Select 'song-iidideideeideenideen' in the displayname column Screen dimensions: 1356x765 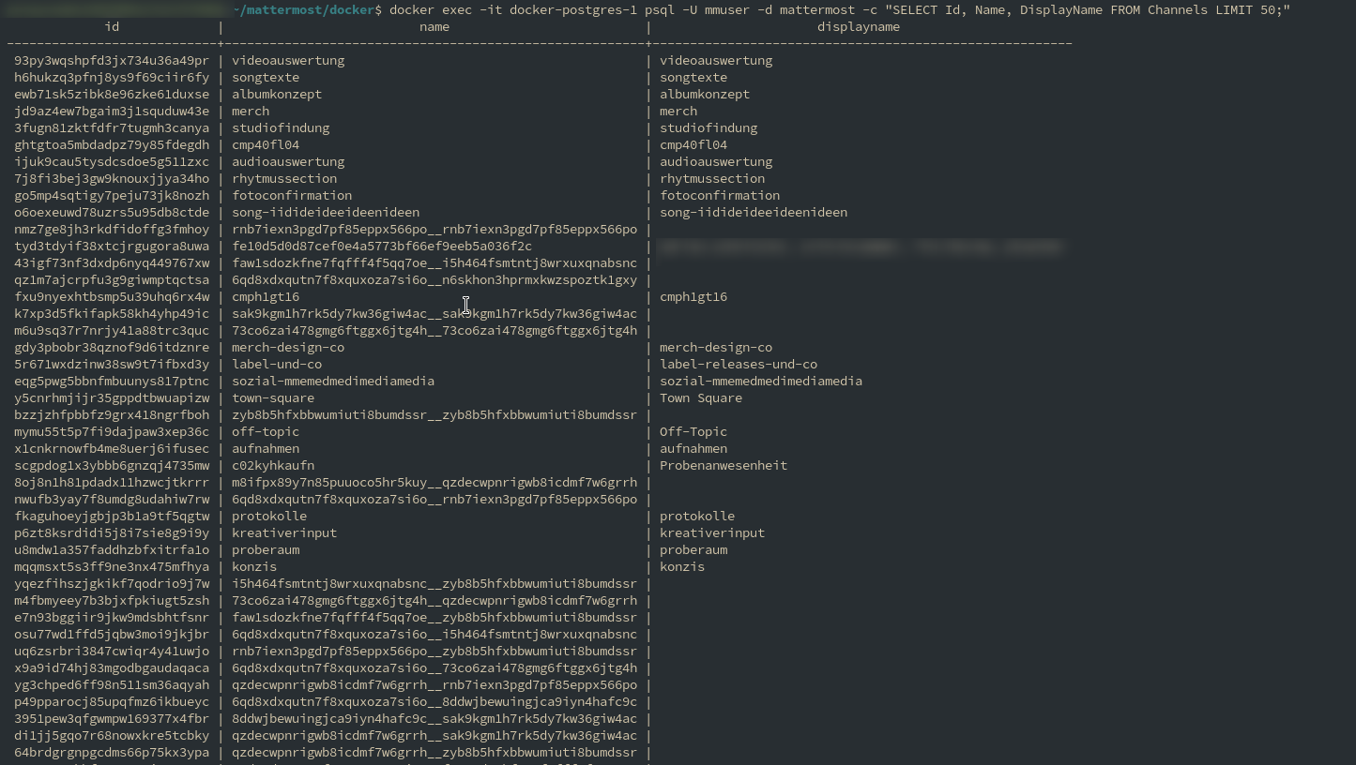click(x=754, y=212)
